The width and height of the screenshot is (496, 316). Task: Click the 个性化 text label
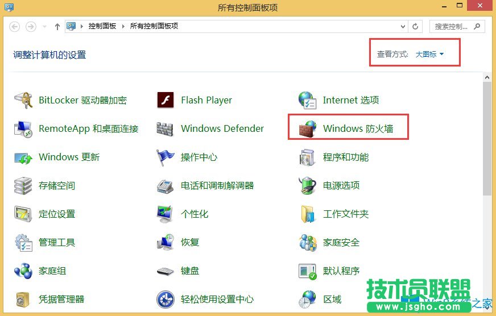pos(195,214)
